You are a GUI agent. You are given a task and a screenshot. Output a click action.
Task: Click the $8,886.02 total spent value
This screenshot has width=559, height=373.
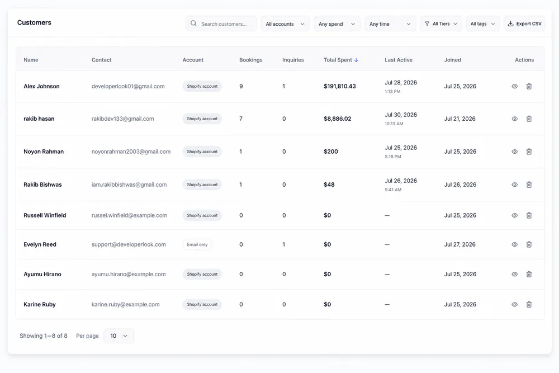tap(337, 119)
